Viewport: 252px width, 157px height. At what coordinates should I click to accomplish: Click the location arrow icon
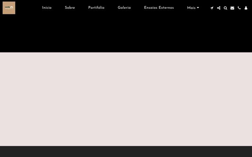(212, 8)
